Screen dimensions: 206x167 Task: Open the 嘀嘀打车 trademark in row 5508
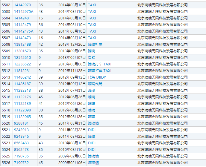(95, 45)
